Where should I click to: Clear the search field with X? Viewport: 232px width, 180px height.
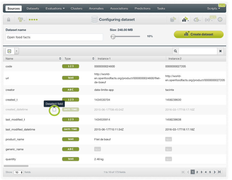[221, 51]
